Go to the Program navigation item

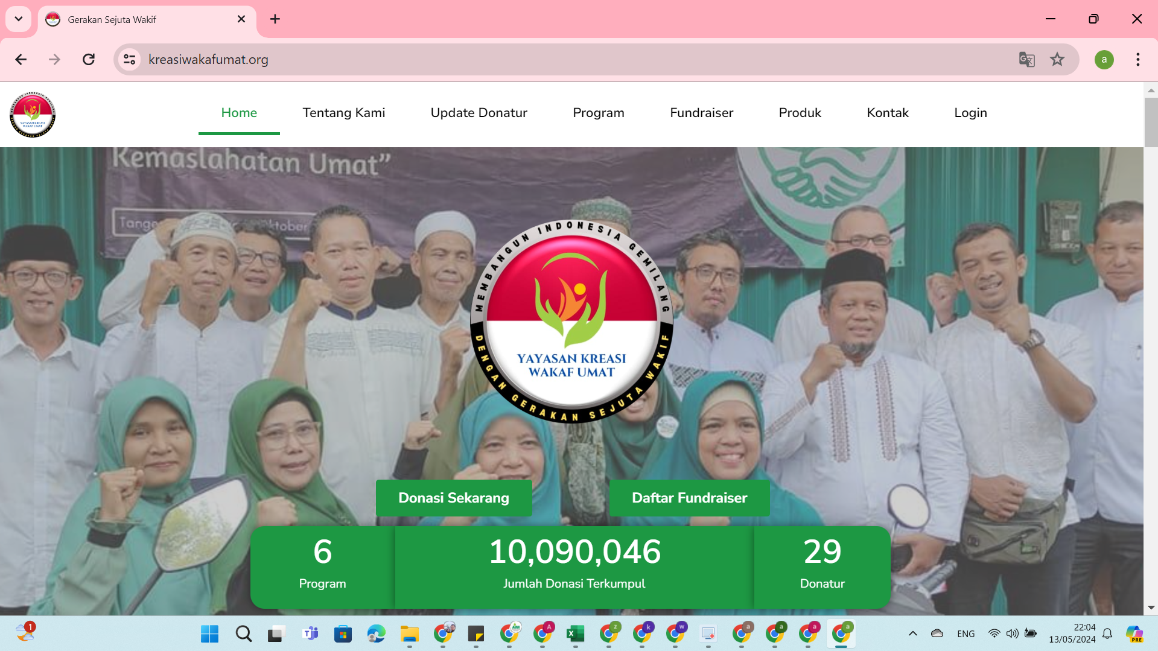pyautogui.click(x=598, y=113)
